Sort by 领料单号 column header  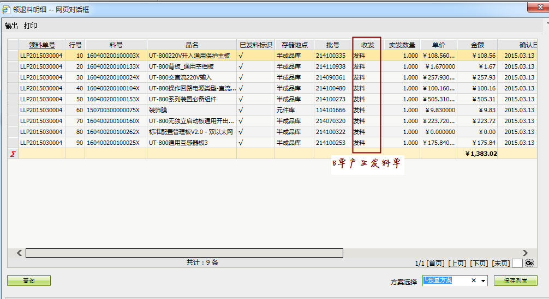tap(41, 45)
